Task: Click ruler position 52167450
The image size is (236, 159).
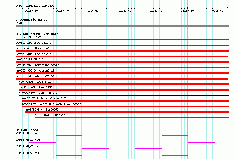Action: tap(94, 11)
